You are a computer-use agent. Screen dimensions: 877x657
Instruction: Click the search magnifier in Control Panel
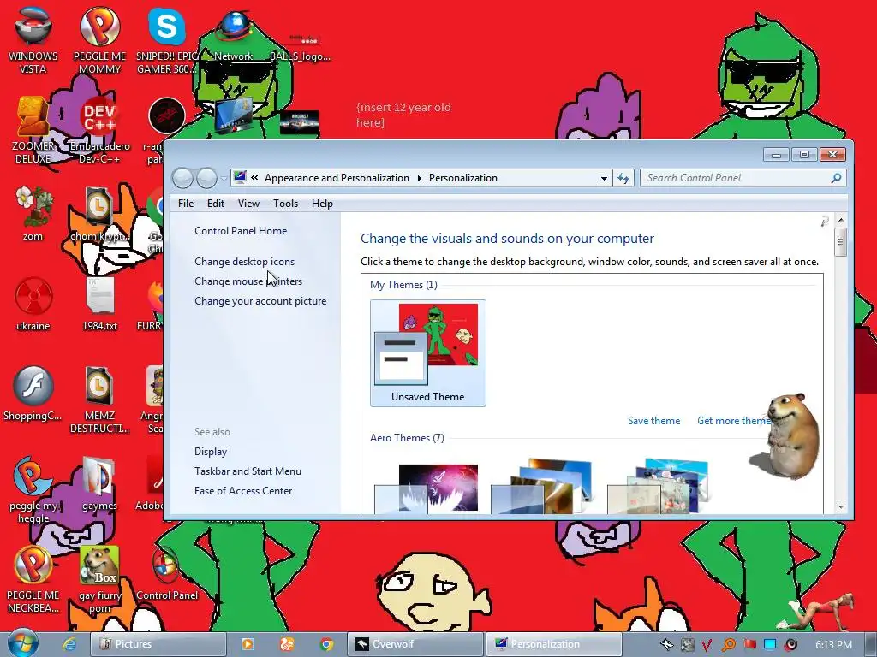point(836,178)
